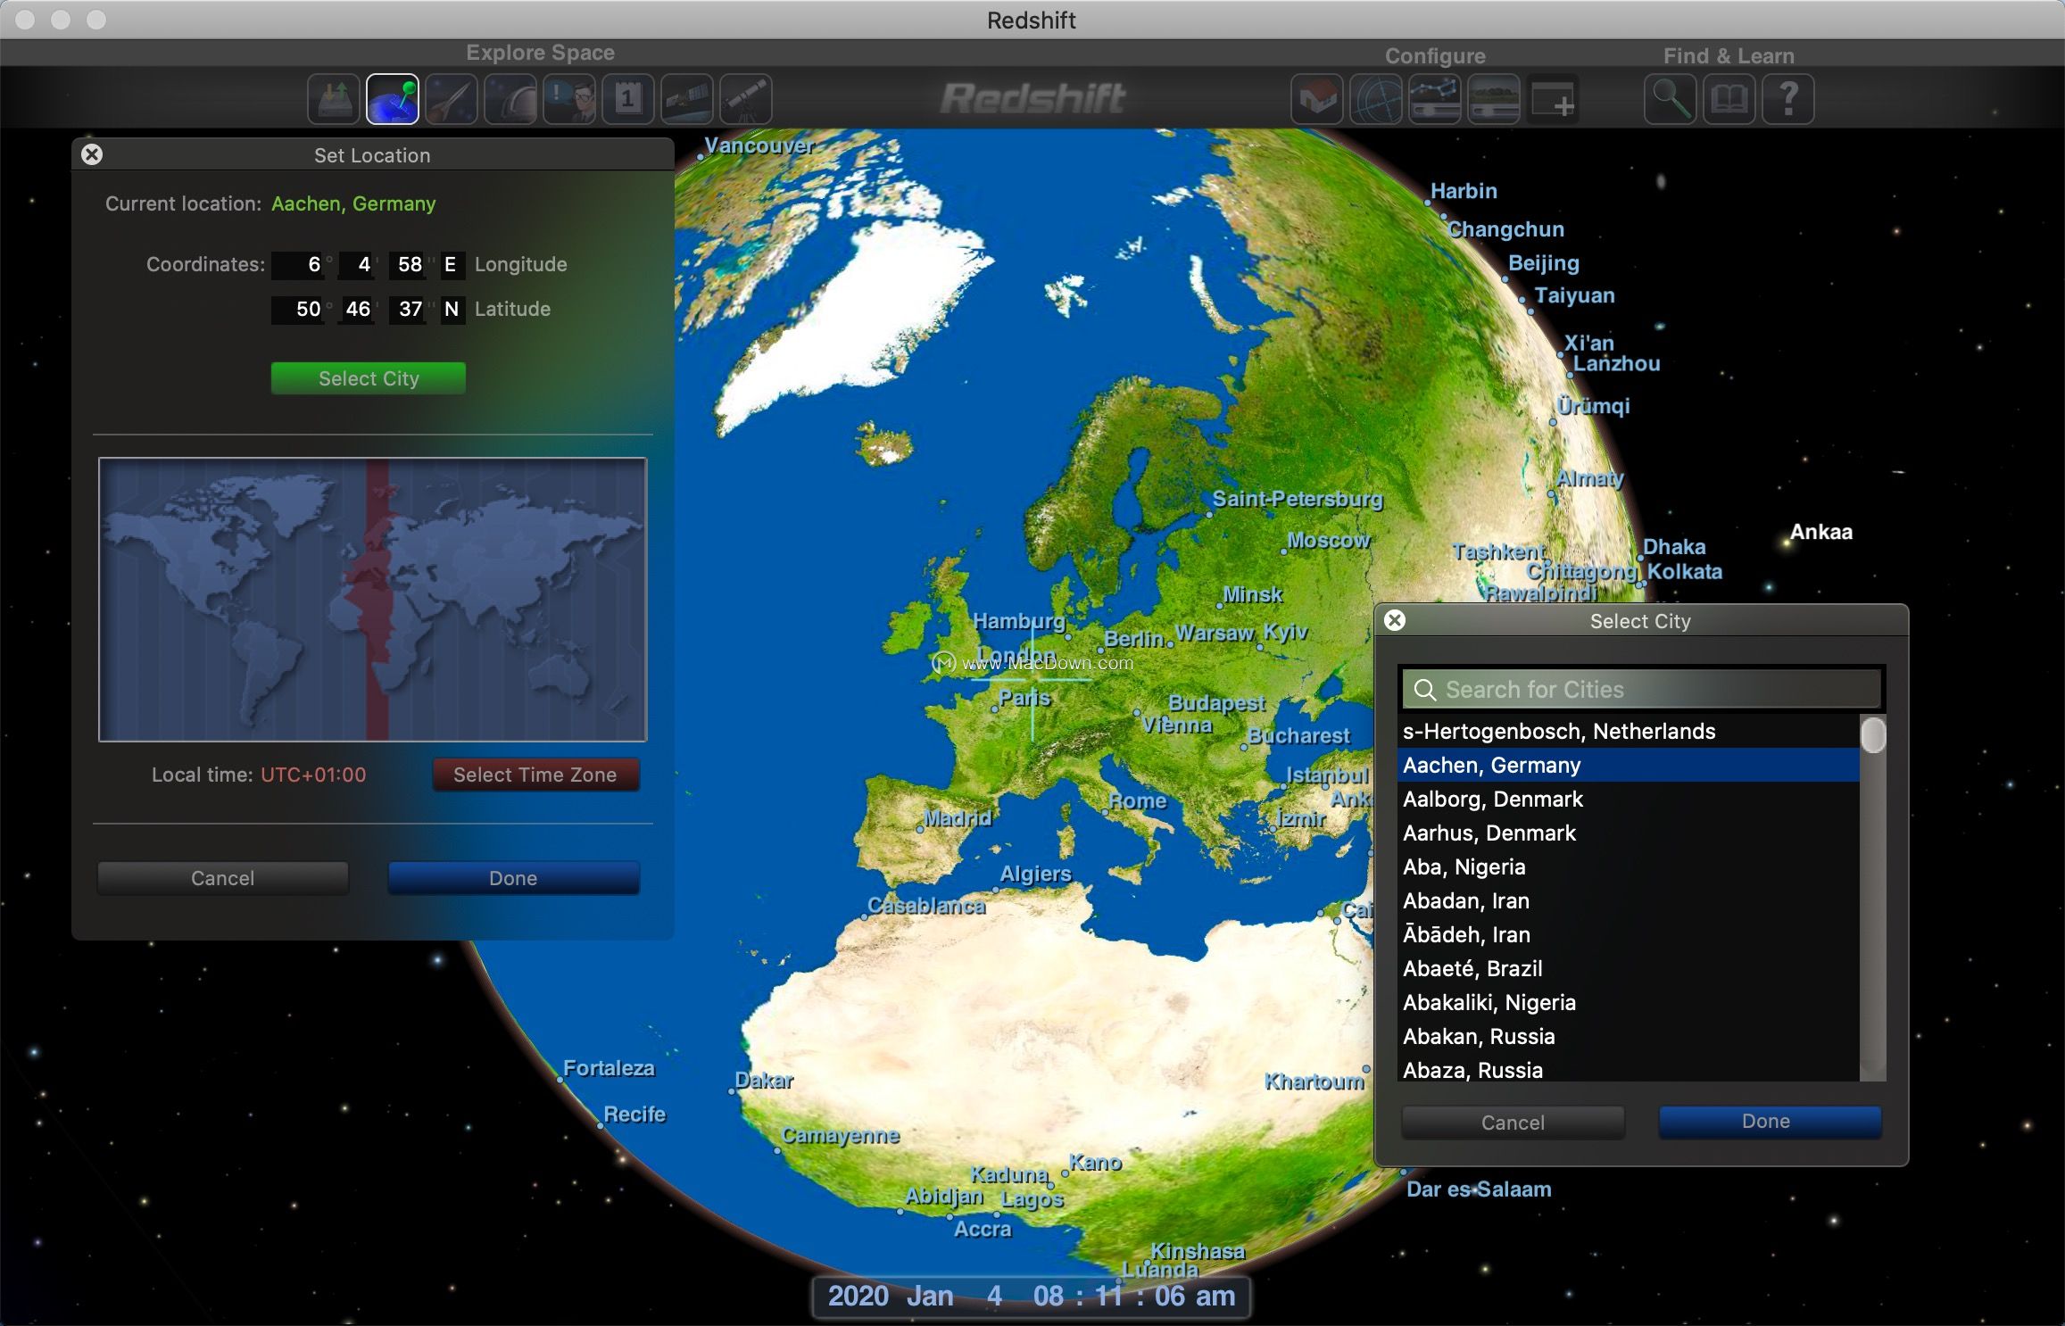
Task: Select Abadan, Iran in city list
Action: (x=1628, y=901)
